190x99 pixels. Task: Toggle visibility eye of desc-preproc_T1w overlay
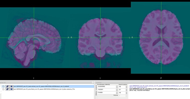(x=11, y=89)
